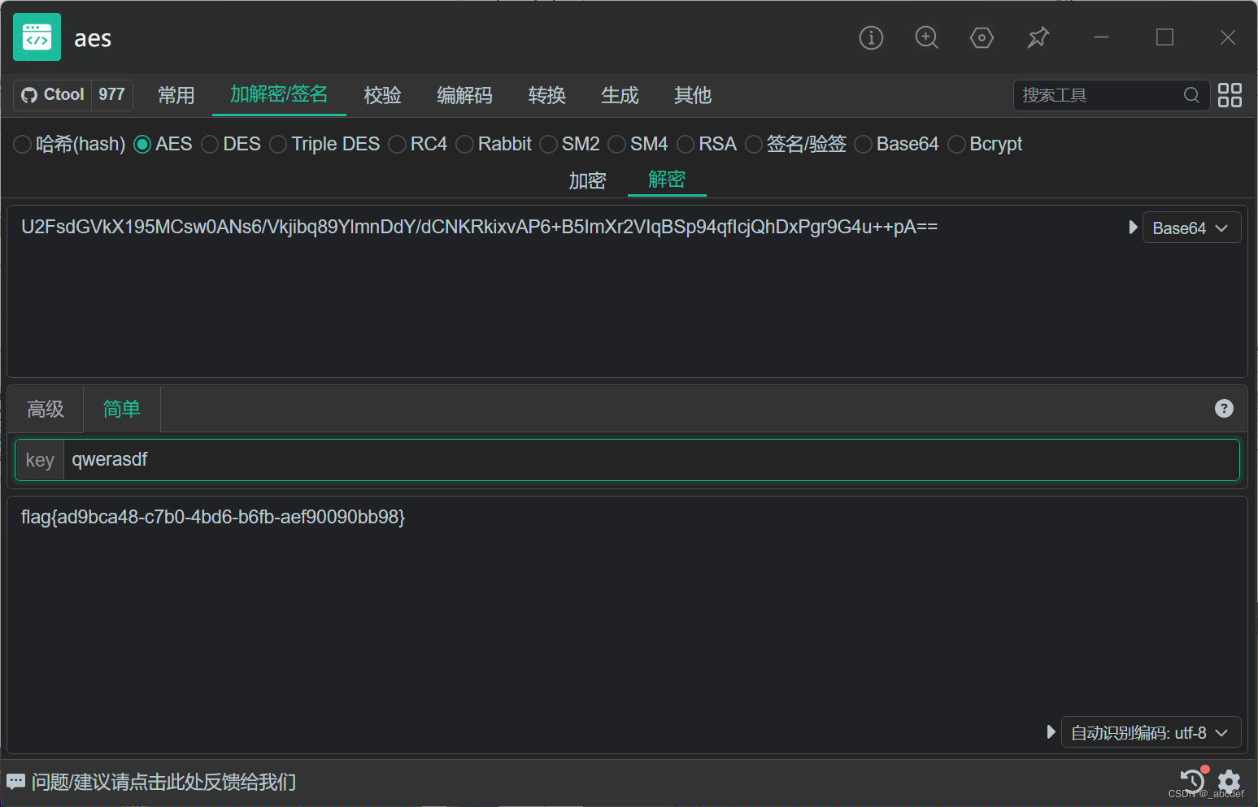Click the 问题/建议请点击此处反馈给我们 feedback link

163,782
